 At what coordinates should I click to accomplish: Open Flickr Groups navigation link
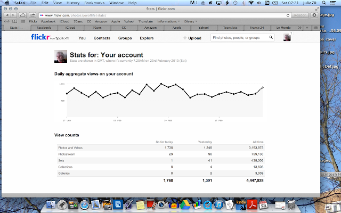[x=125, y=38]
